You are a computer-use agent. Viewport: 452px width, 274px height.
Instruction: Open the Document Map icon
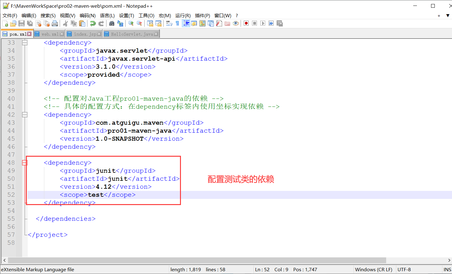click(x=202, y=23)
